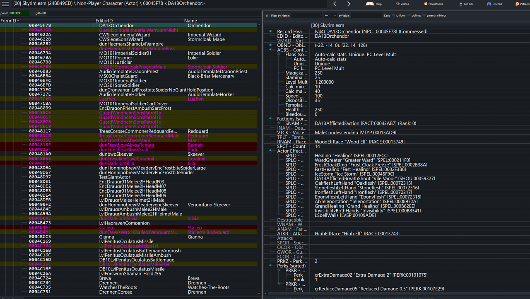Image resolution: width=530 pixels, height=299 pixels.
Task: Collapse the Flags node under ACBS
Action: [x=279, y=54]
